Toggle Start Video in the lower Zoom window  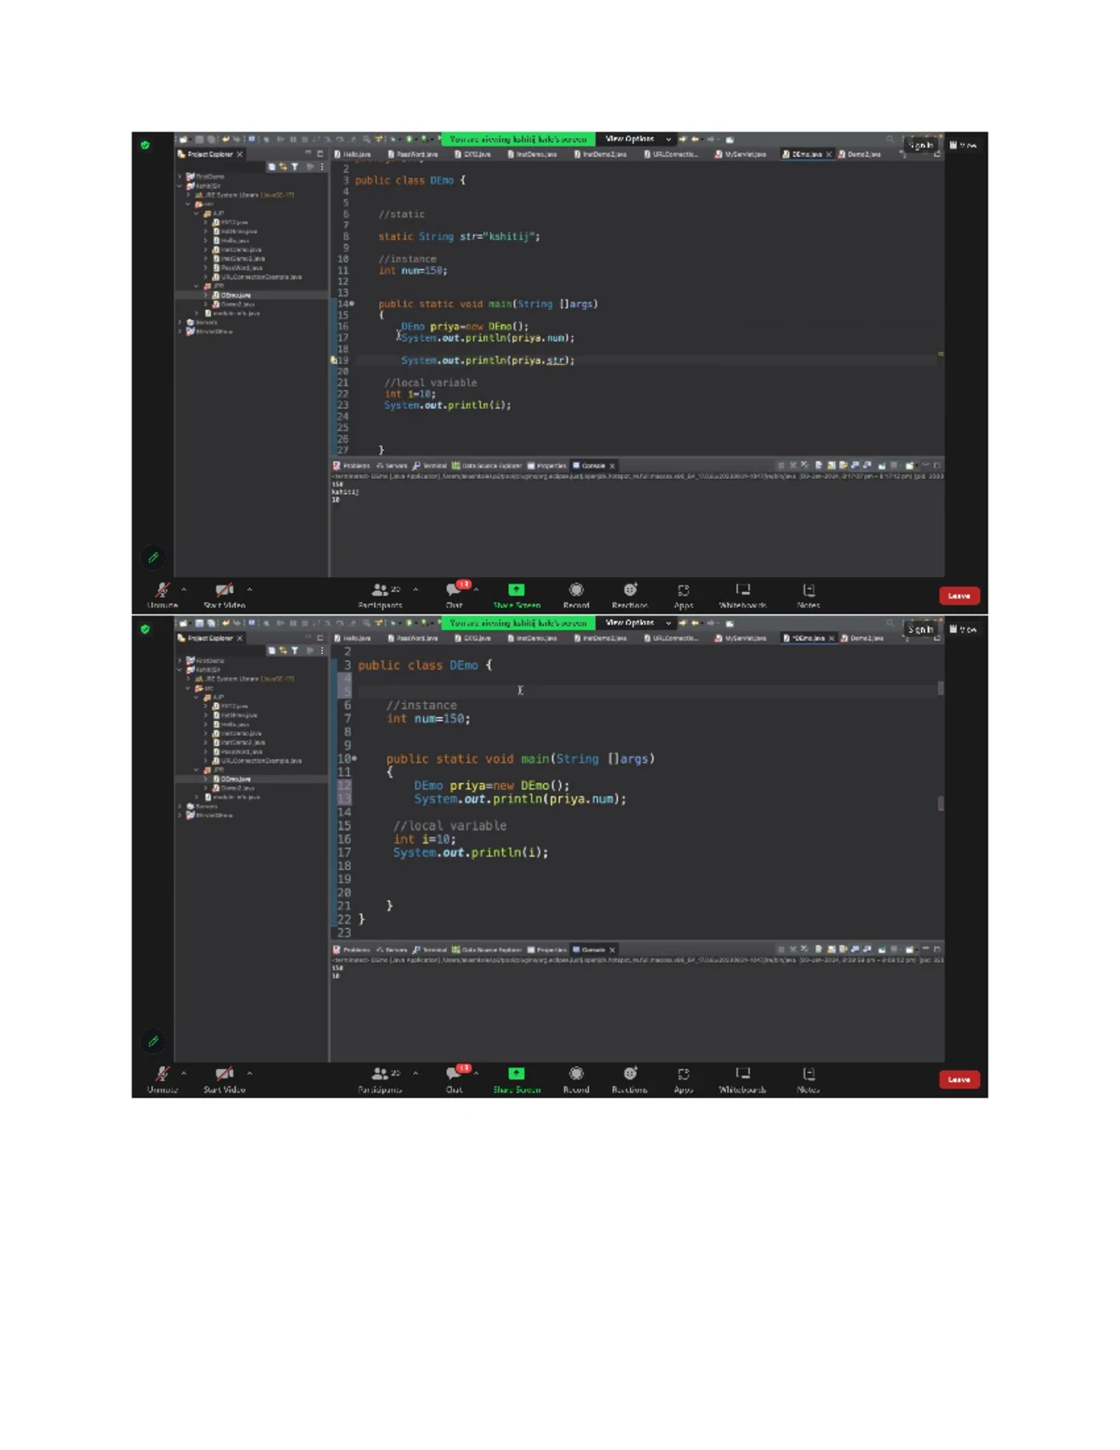[x=224, y=1074]
